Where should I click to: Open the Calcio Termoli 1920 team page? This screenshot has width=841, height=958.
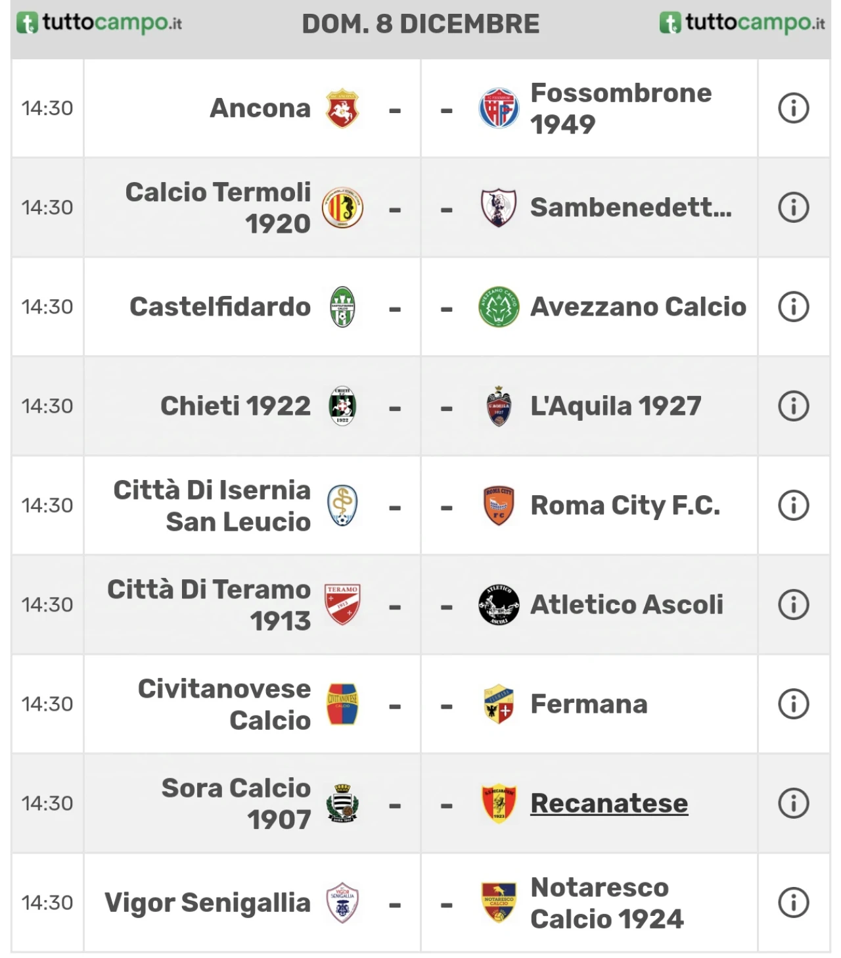(218, 207)
